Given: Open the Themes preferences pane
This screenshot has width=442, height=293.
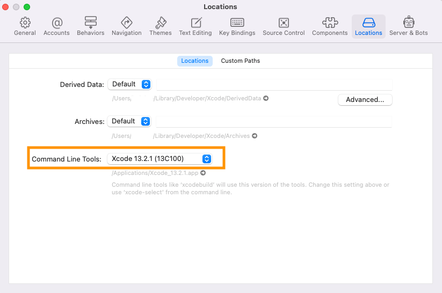Looking at the screenshot, I should pos(161,26).
